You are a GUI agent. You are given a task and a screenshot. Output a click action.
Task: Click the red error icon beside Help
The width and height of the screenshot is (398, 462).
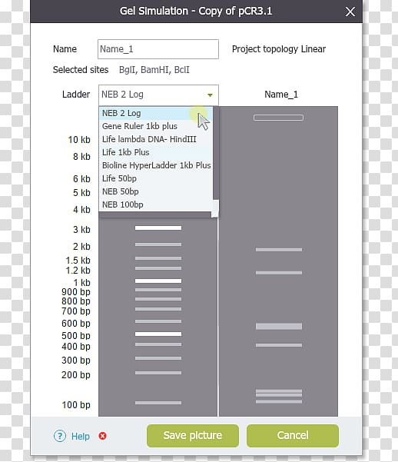click(102, 436)
